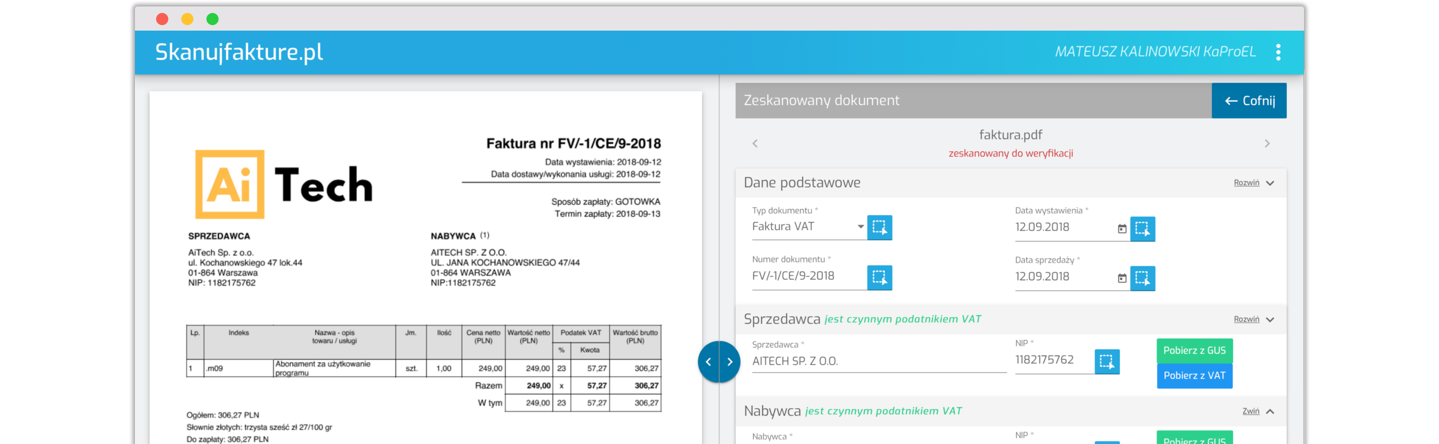
Task: Open the overflow menu next to the username
Action: (x=1278, y=52)
